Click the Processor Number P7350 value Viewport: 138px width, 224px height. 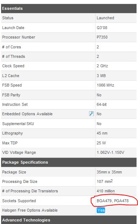(x=102, y=37)
